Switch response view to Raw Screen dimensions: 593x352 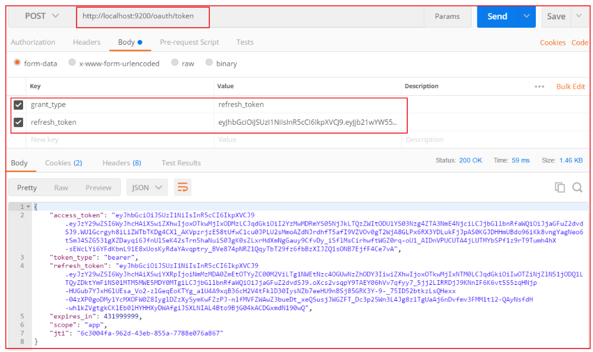point(61,188)
